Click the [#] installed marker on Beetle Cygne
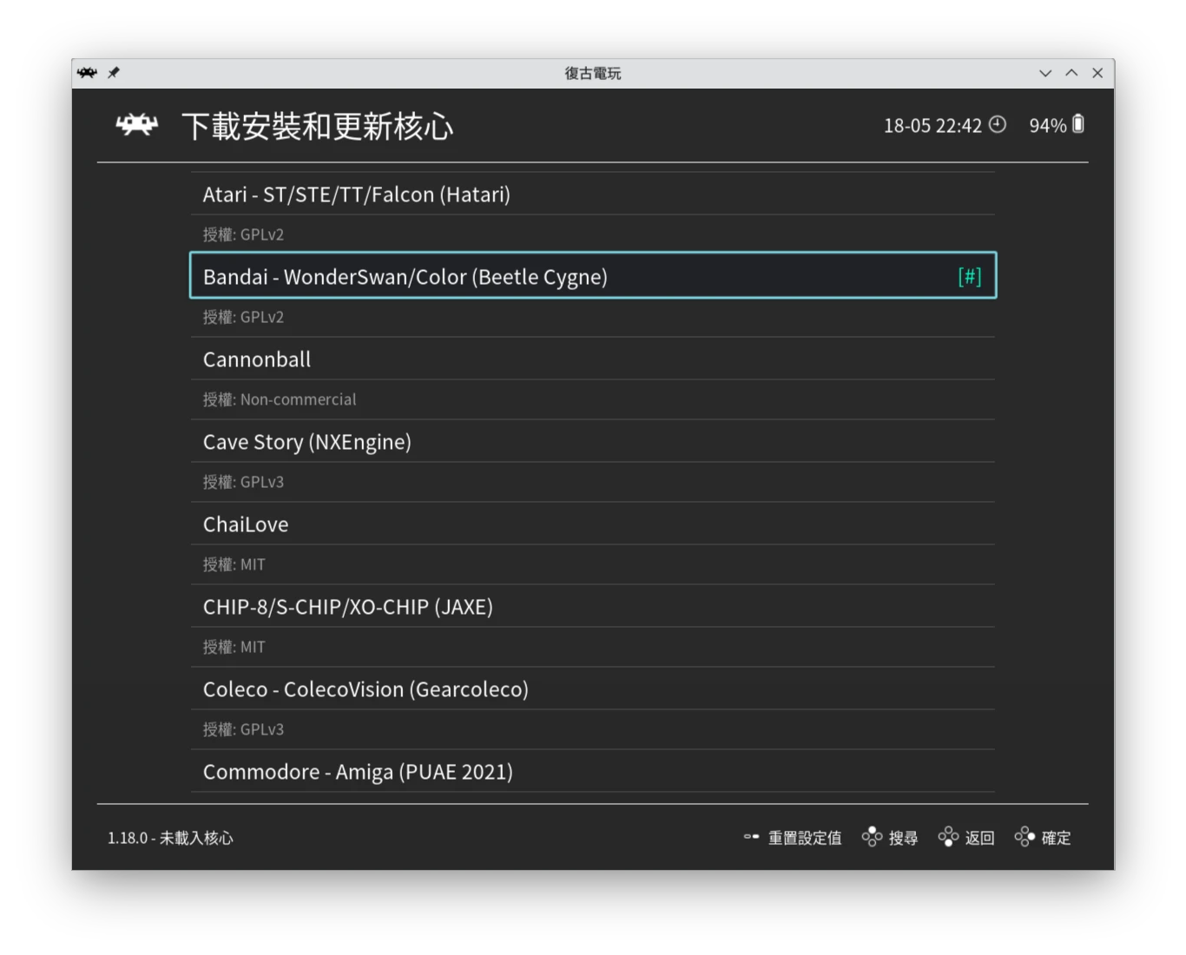Screen dimensions: 1186x955 (969, 276)
